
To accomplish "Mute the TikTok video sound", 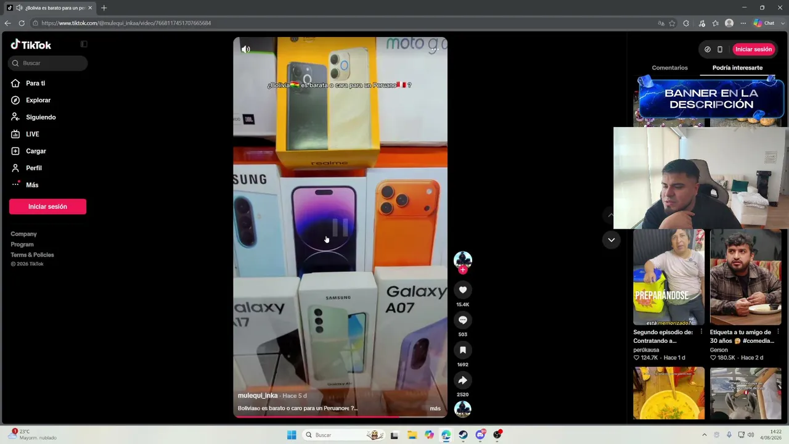I will tap(245, 49).
